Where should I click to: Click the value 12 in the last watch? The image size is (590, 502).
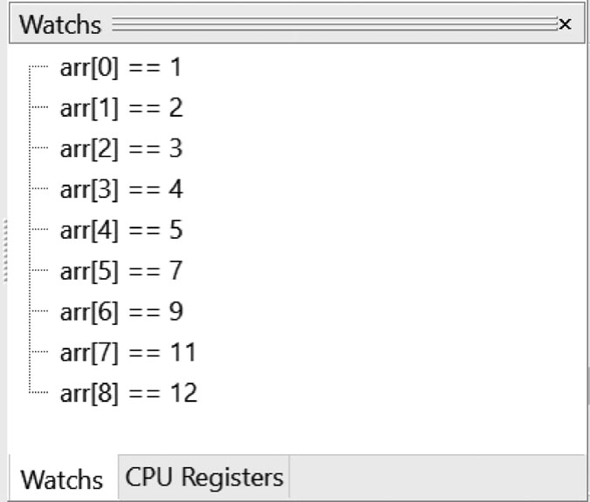click(x=184, y=393)
